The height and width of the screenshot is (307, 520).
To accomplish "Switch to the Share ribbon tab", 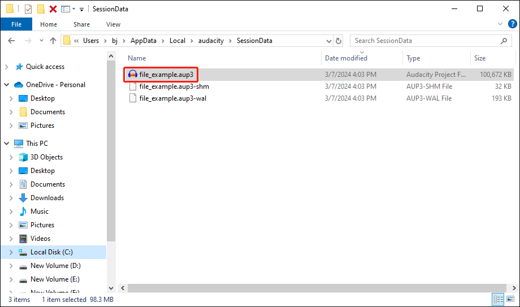I will point(81,24).
